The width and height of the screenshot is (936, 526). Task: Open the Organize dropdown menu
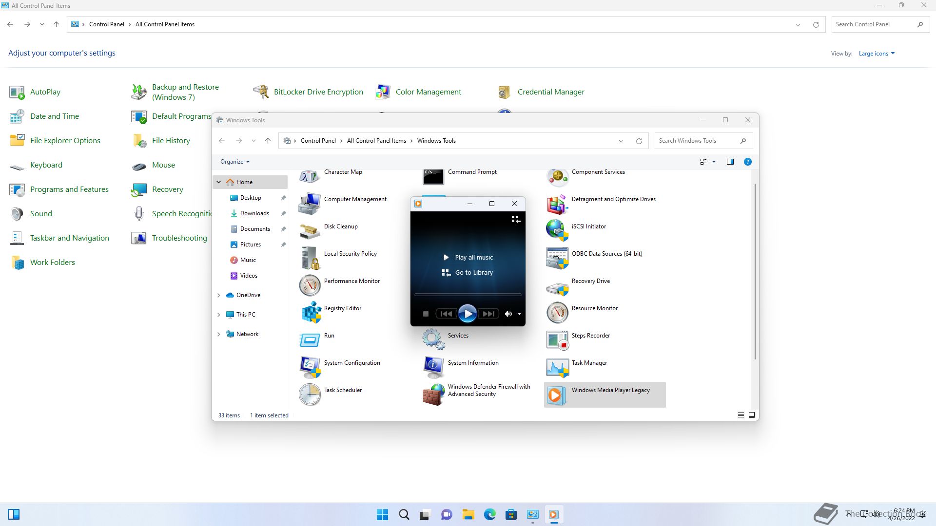point(234,162)
